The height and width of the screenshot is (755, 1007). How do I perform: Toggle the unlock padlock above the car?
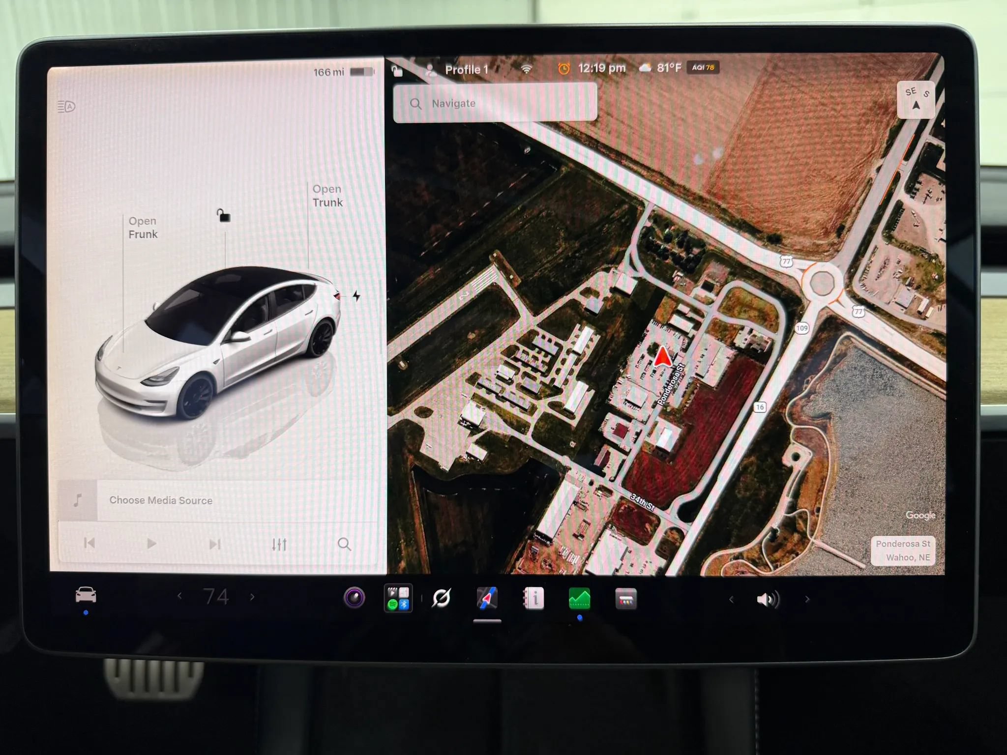(223, 215)
